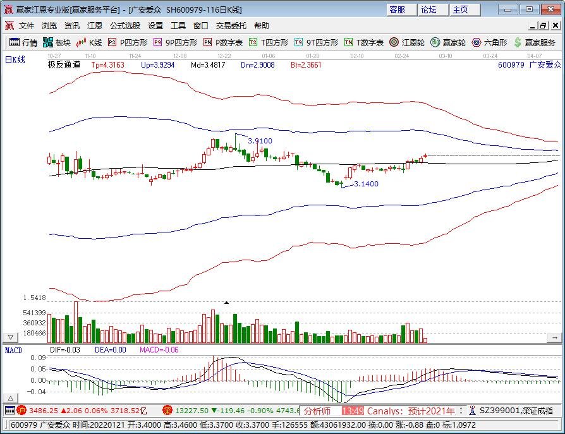This screenshot has width=565, height=434.
Task: Open the P数字表 tool
Action: click(x=223, y=42)
